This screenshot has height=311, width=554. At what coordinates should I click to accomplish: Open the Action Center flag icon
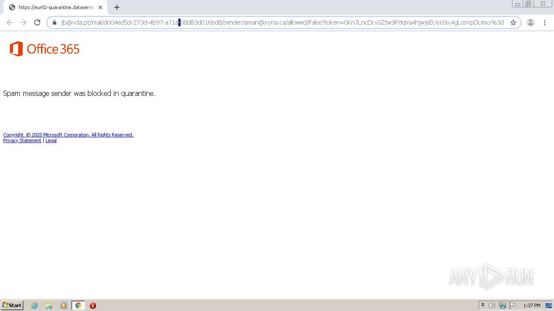point(513,305)
